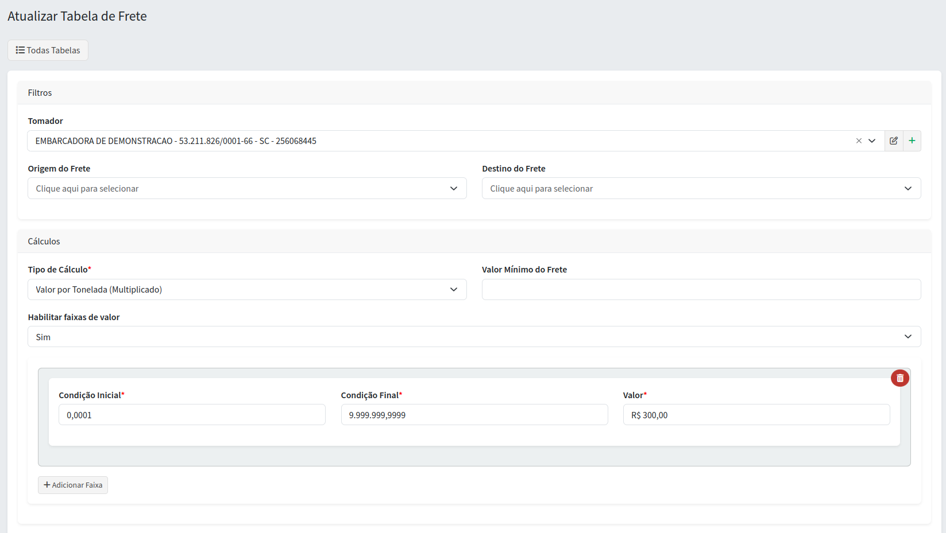Click the Valor input showing R$ 300,00
Image resolution: width=946 pixels, height=533 pixels.
click(756, 415)
